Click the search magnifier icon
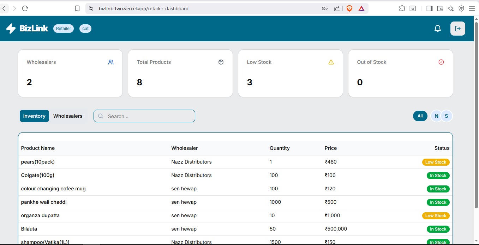Image resolution: width=479 pixels, height=245 pixels. click(101, 116)
